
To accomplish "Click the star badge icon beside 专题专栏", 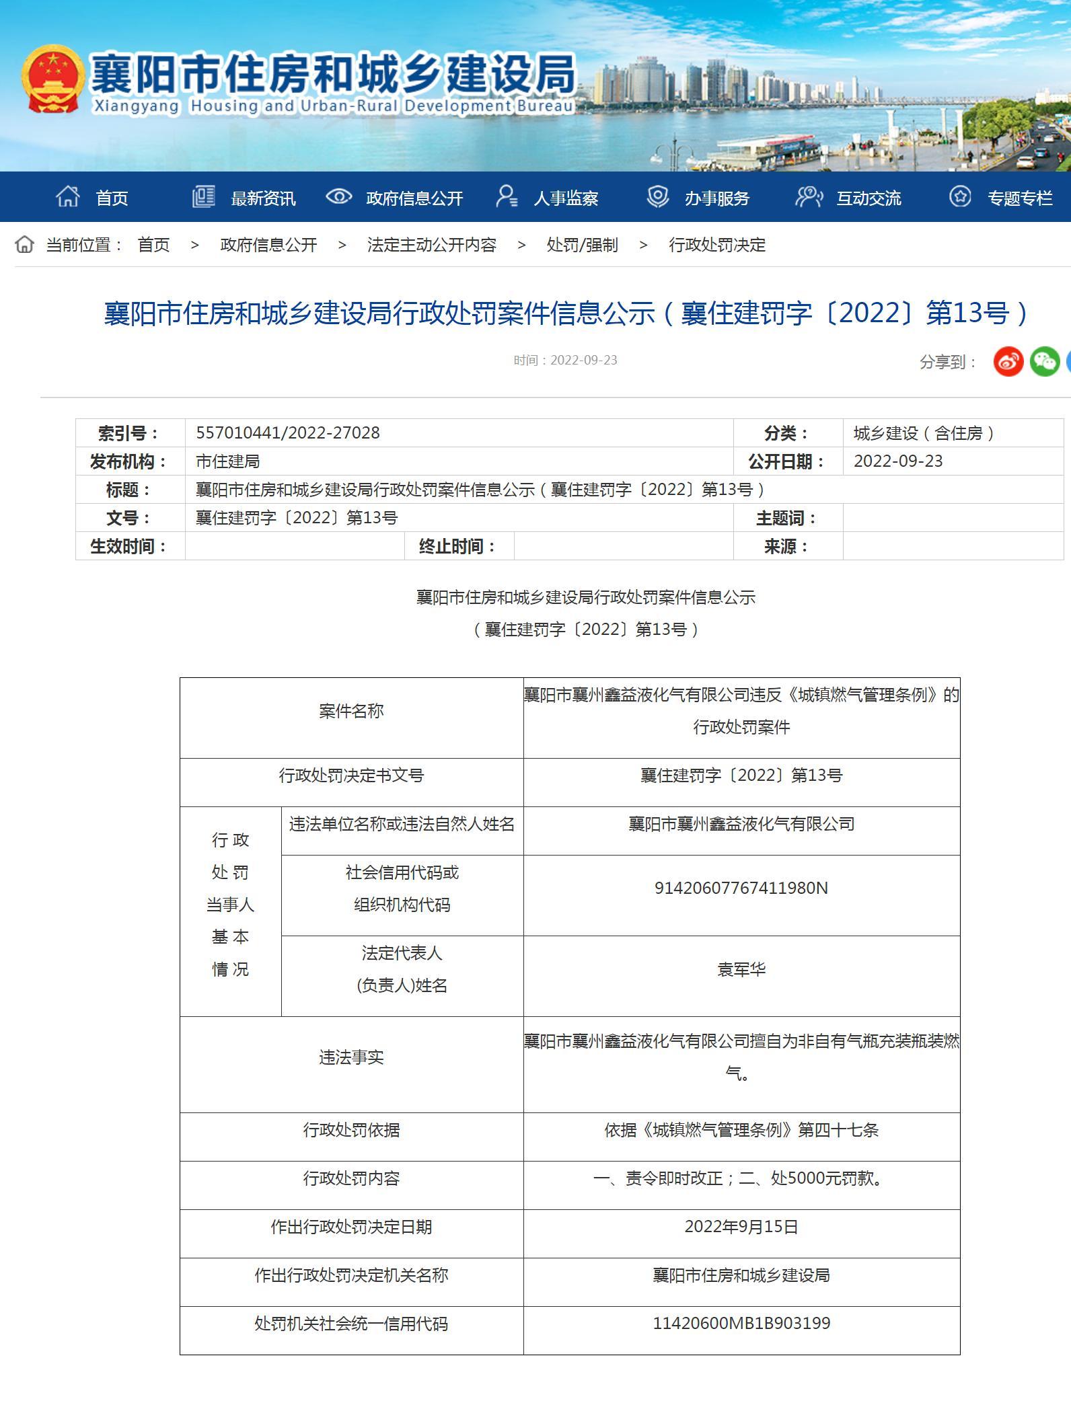I will (x=960, y=196).
